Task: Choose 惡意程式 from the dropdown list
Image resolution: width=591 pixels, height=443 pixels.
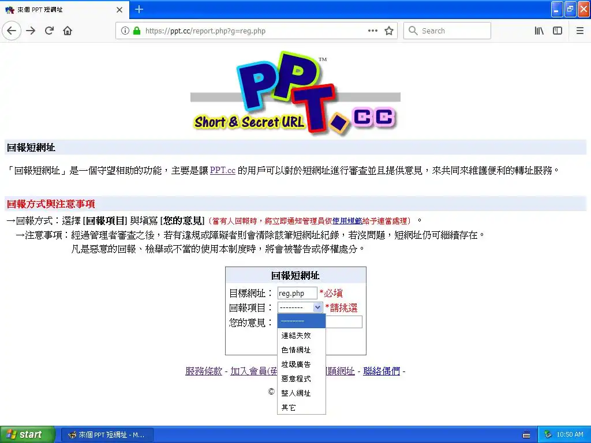Action: (301, 378)
